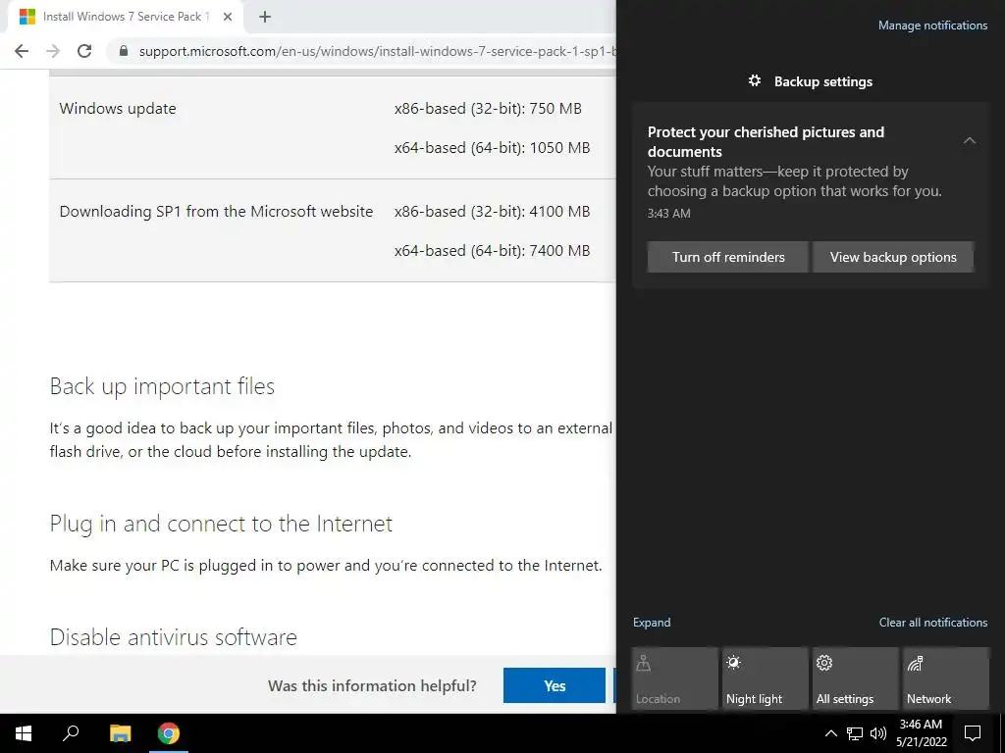
Task: Click 'Disable antivirus software' heading
Action: coord(174,637)
